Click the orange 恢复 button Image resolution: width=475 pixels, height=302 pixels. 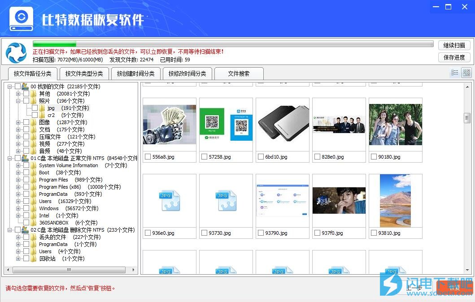(x=454, y=288)
